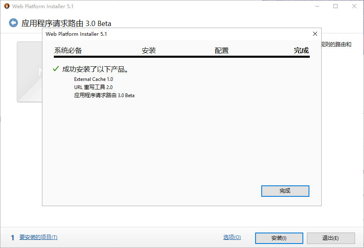Click the 安装(I) button
Image resolution: width=364 pixels, height=248 pixels.
(x=279, y=238)
